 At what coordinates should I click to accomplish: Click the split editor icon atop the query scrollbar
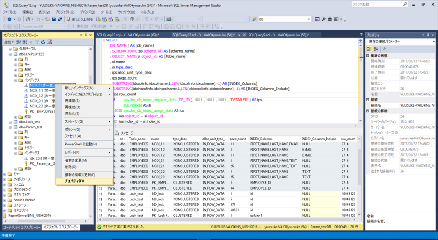click(361, 41)
